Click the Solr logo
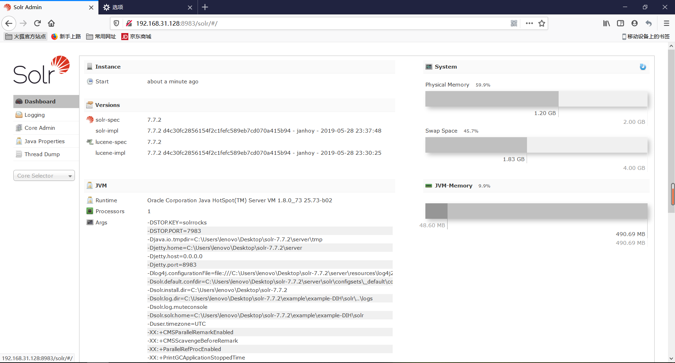Screen dimensions: 675x363 [41, 70]
